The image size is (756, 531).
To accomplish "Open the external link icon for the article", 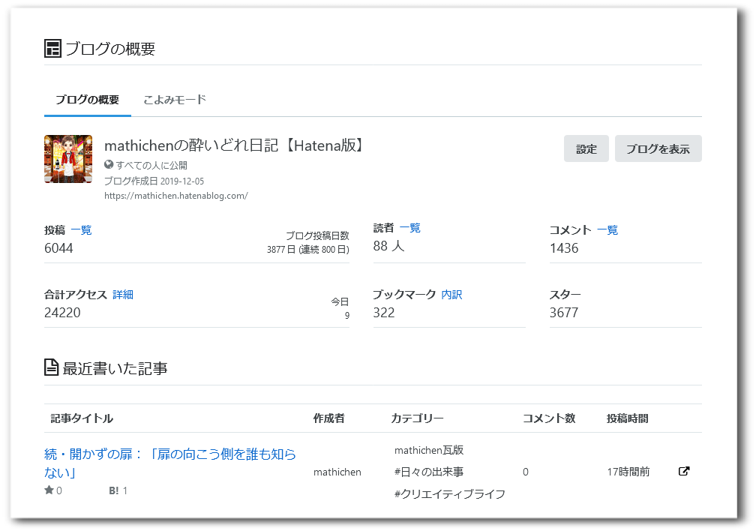I will (x=684, y=471).
